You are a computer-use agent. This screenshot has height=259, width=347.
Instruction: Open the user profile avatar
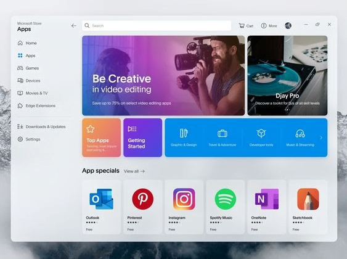[x=288, y=26]
